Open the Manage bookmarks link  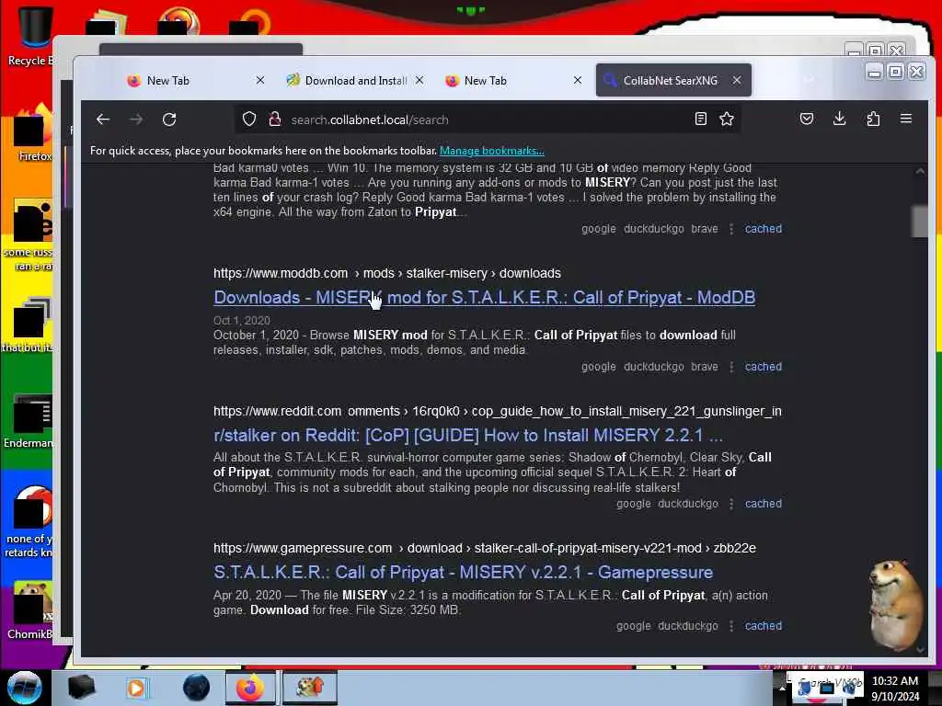point(491,151)
